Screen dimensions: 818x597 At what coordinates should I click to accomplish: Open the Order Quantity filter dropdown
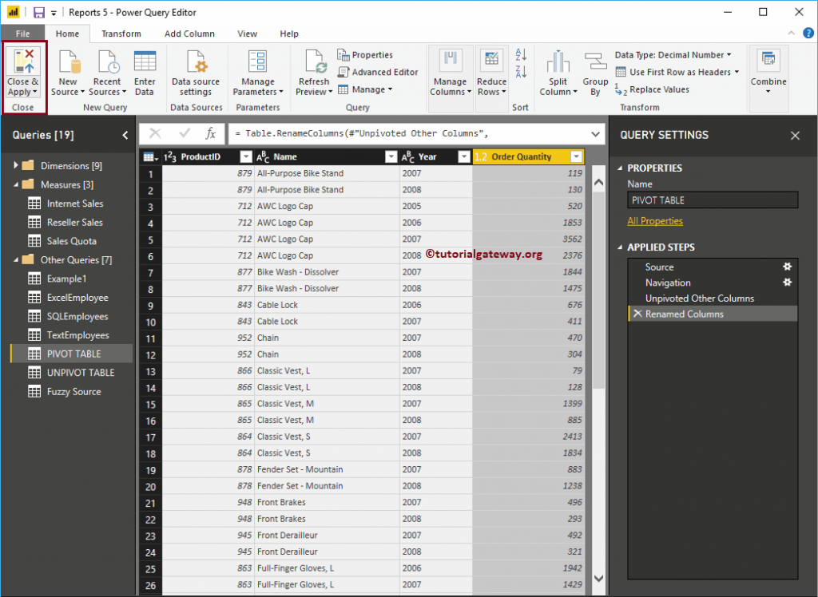(x=576, y=157)
